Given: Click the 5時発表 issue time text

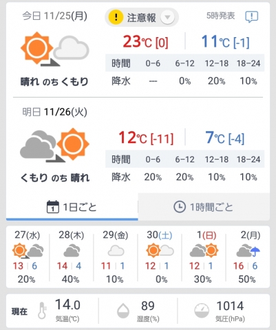Looking at the screenshot, I should click(220, 16).
